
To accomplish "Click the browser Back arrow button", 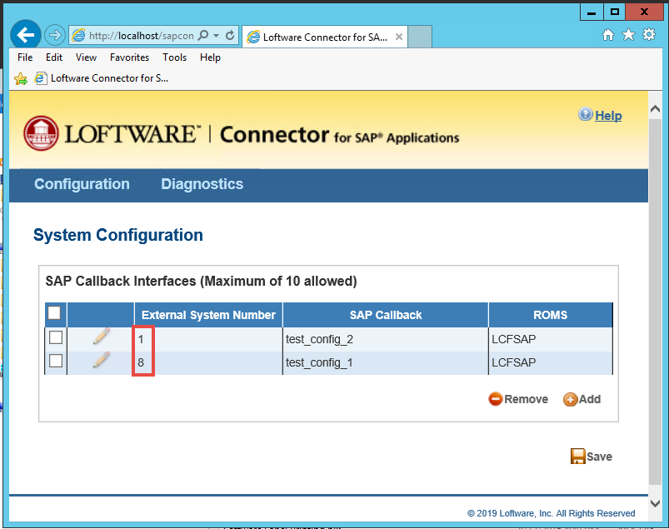I will [x=26, y=35].
